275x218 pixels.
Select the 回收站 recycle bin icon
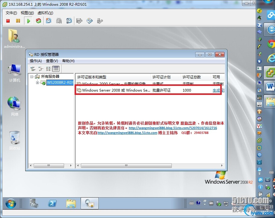click(15, 141)
